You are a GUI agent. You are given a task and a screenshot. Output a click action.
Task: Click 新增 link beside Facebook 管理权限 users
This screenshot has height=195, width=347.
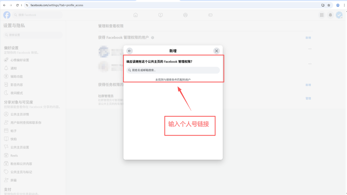tap(308, 38)
